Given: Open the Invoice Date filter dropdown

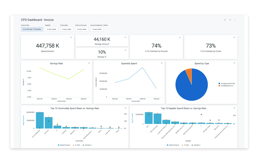Looking at the screenshot, I should (x=32, y=29).
